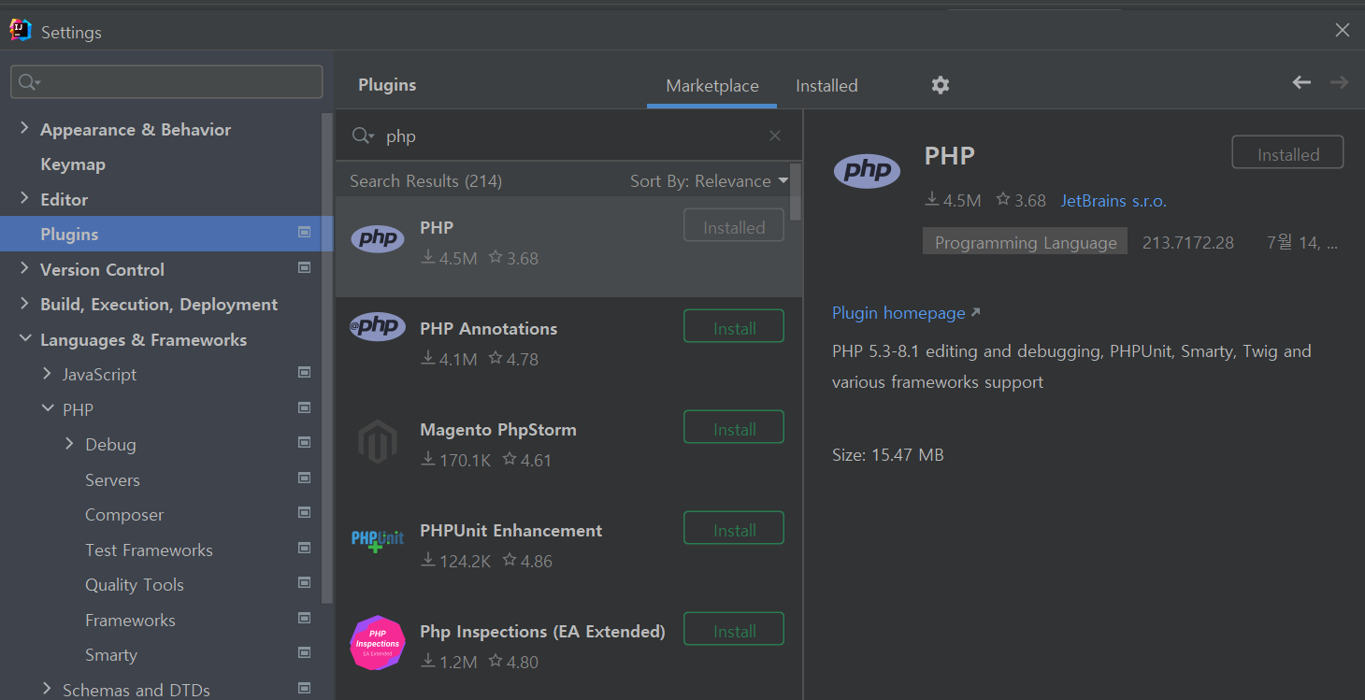Click the large PHP logo in details pane
1365x700 pixels.
tap(867, 171)
